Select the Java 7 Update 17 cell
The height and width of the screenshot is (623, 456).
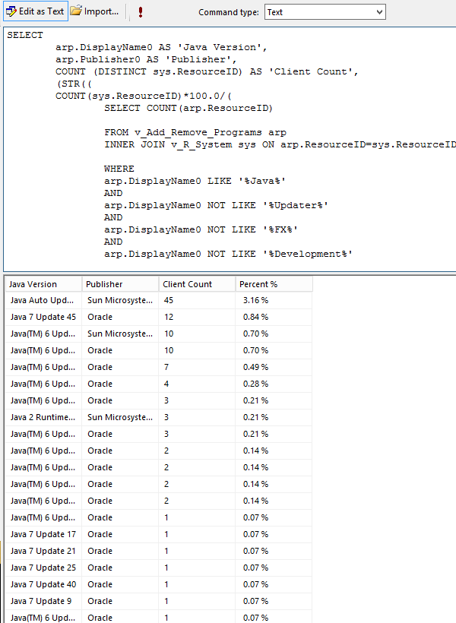pyautogui.click(x=43, y=534)
